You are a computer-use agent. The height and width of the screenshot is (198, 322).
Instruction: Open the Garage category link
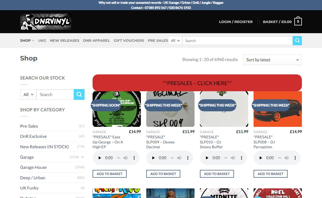(27, 157)
